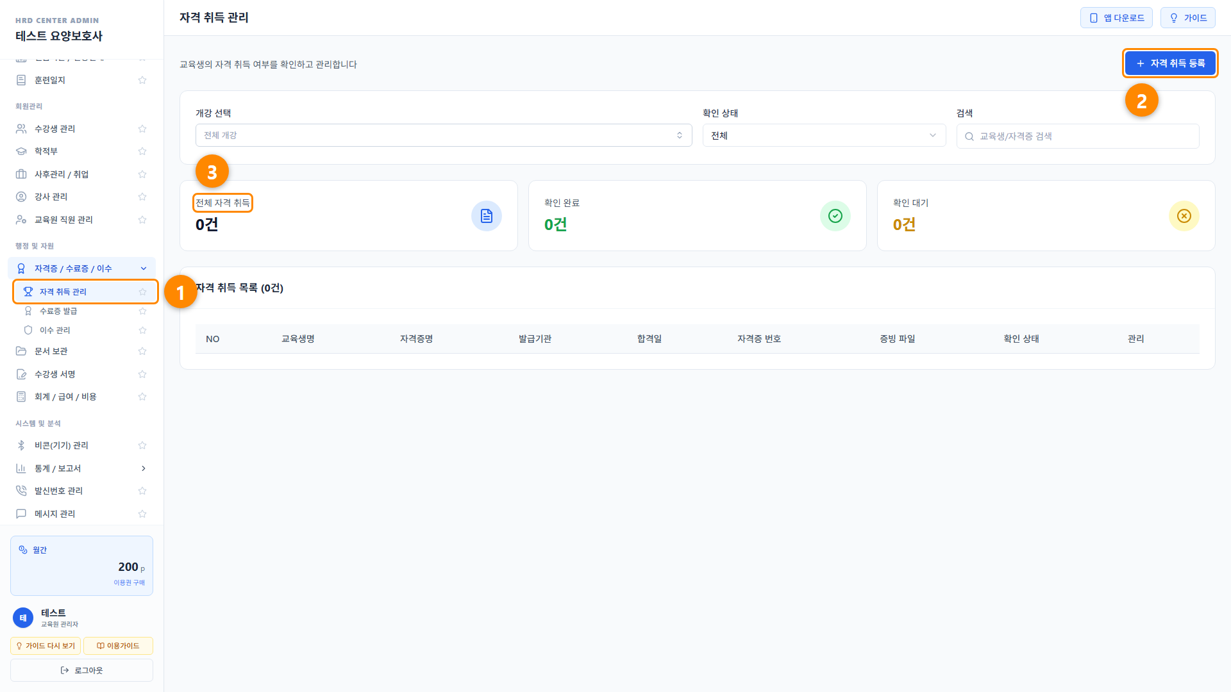The width and height of the screenshot is (1231, 692).
Task: Click the 교육생/자격증 검색 search field
Action: (x=1078, y=136)
